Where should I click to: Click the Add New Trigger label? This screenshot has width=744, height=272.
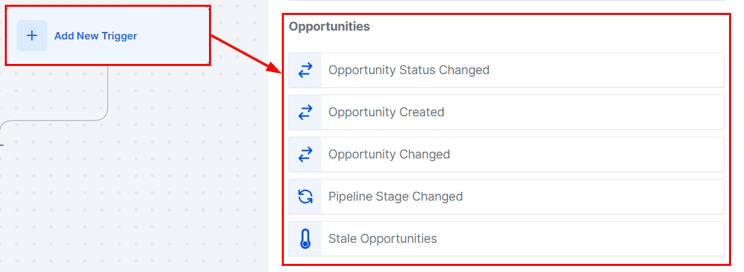[95, 36]
